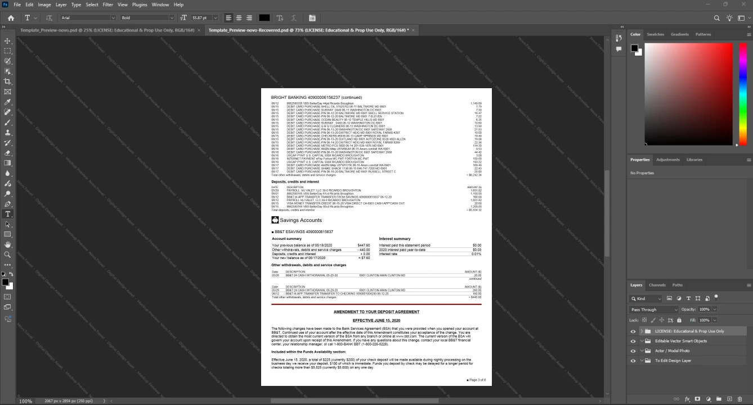Click the text color swatch in options bar
Image resolution: width=753 pixels, height=405 pixels.
pyautogui.click(x=264, y=18)
